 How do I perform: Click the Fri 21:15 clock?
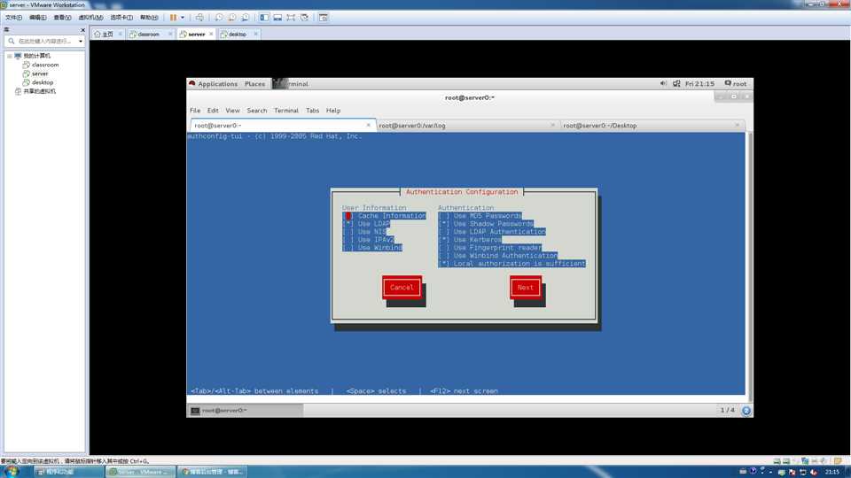pyautogui.click(x=699, y=84)
